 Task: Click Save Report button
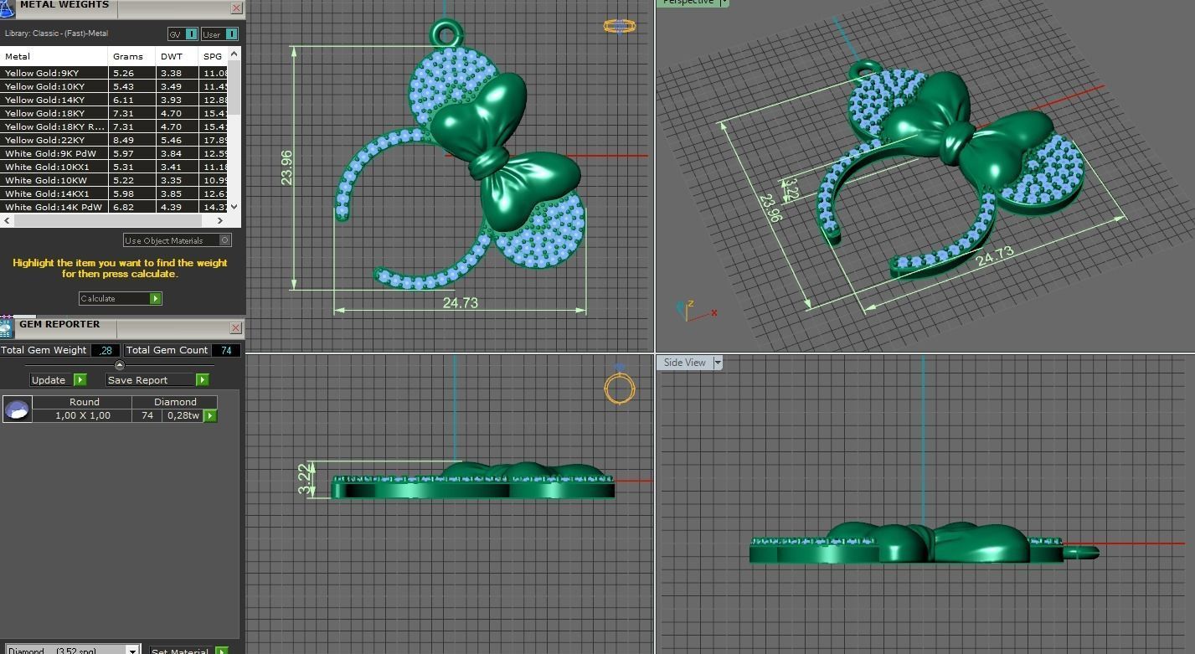coord(157,379)
